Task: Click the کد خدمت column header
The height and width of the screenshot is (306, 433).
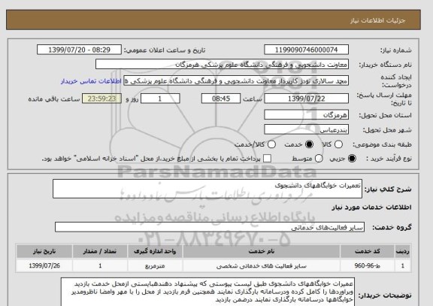Action: (368, 251)
